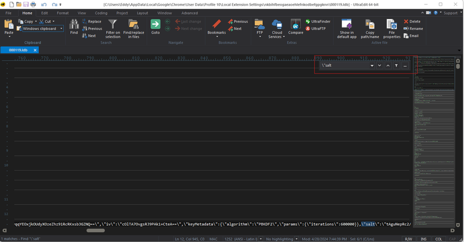Image resolution: width=464 pixels, height=242 pixels.
Task: Click Last change in Navigate group
Action: 188,21
